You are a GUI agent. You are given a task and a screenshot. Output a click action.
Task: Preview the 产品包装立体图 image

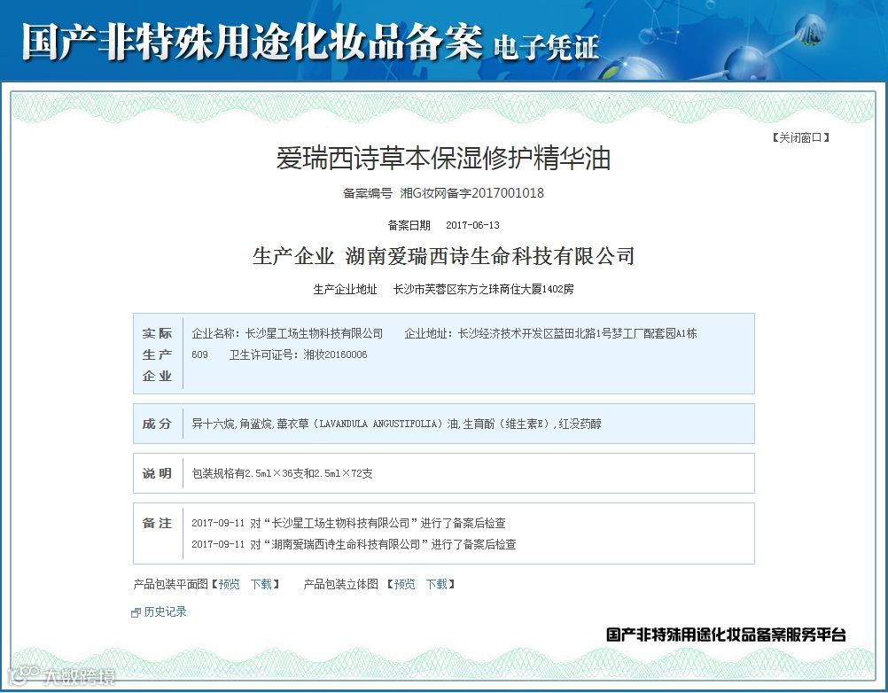click(404, 584)
